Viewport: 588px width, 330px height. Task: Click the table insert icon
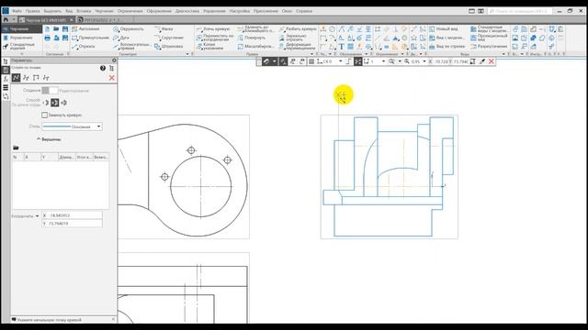point(350,47)
